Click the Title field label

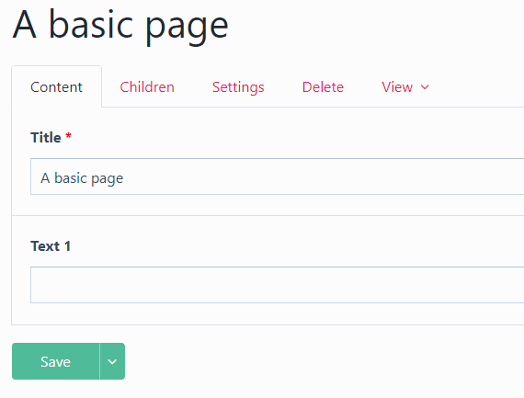pyautogui.click(x=46, y=138)
